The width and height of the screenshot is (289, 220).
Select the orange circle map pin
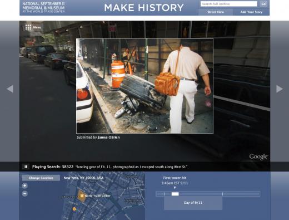tap(74, 209)
